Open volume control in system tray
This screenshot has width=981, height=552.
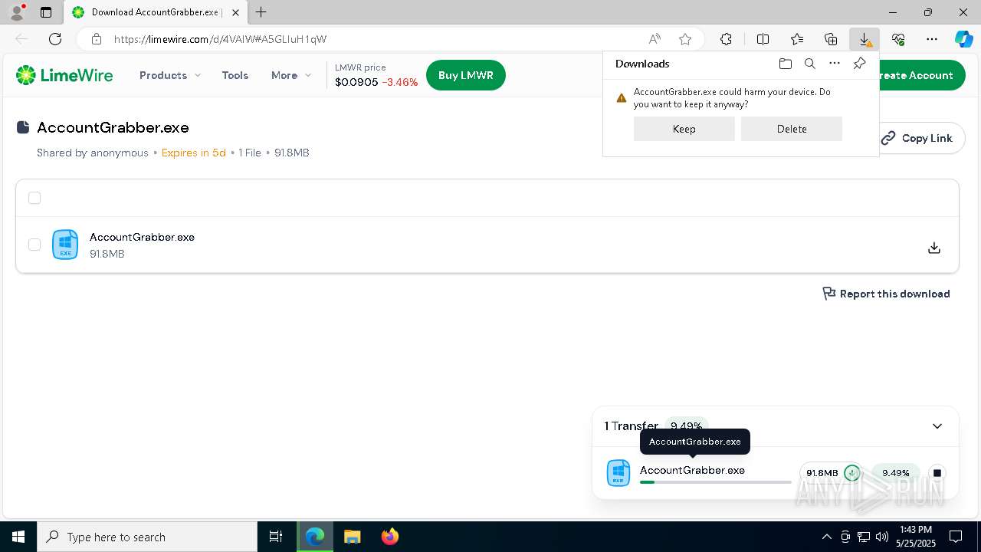pyautogui.click(x=882, y=537)
